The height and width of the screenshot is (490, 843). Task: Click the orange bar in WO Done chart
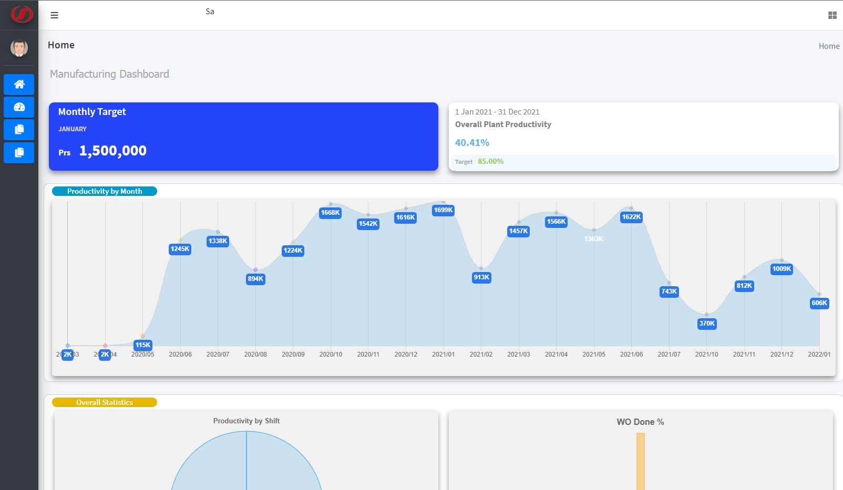pyautogui.click(x=640, y=462)
